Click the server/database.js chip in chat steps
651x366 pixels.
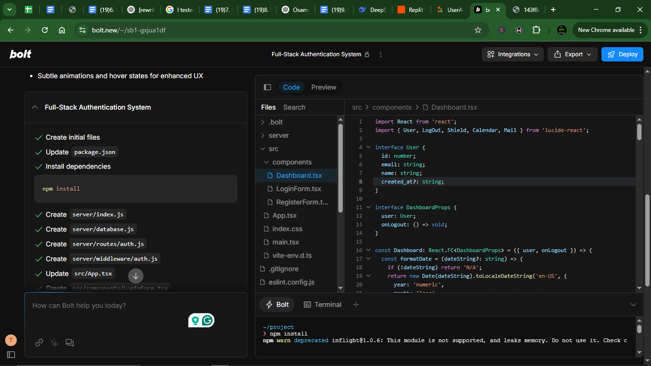103,229
